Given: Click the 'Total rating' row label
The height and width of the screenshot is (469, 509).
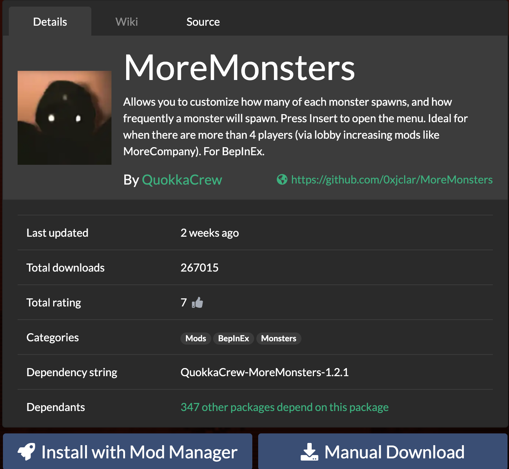Looking at the screenshot, I should [54, 302].
